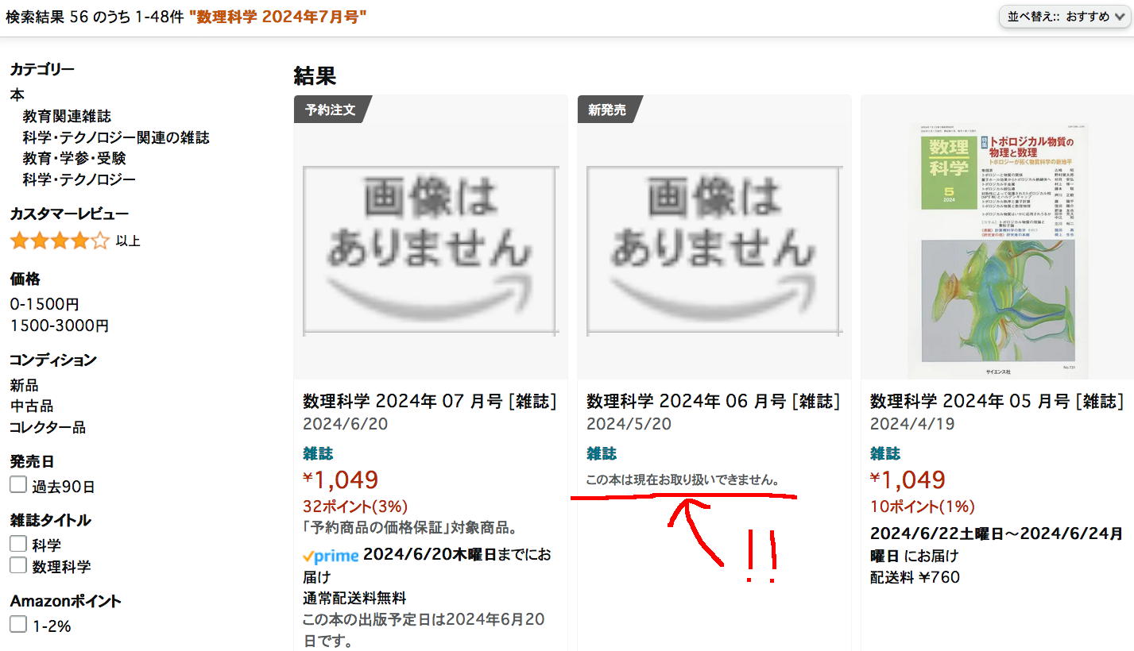Enable the 過去90日 release date checkbox
The height and width of the screenshot is (651, 1134).
(18, 485)
